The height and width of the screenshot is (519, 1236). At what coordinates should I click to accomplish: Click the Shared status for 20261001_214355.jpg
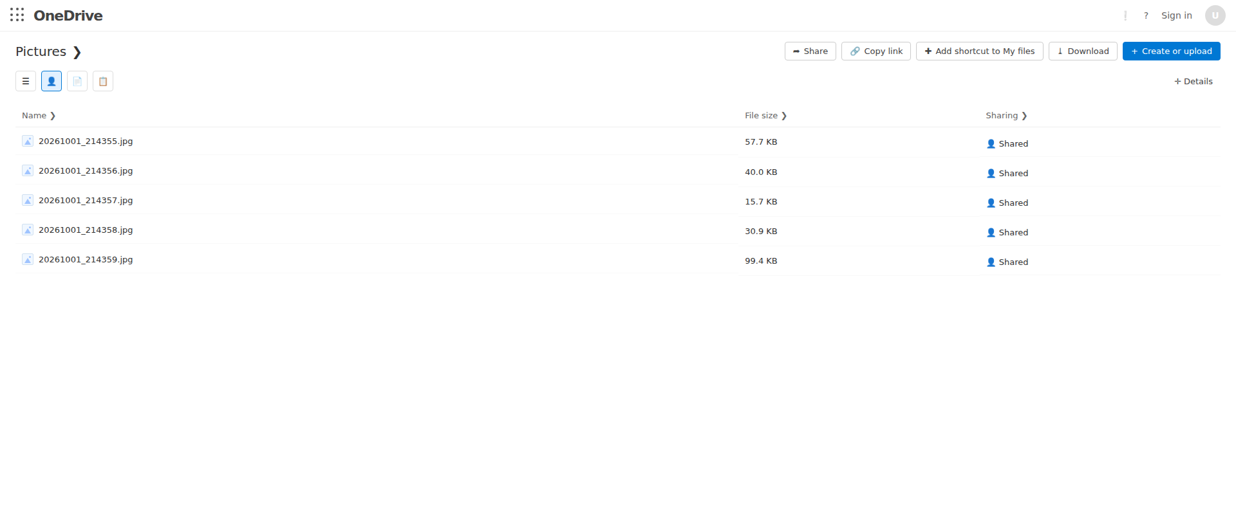1007,143
